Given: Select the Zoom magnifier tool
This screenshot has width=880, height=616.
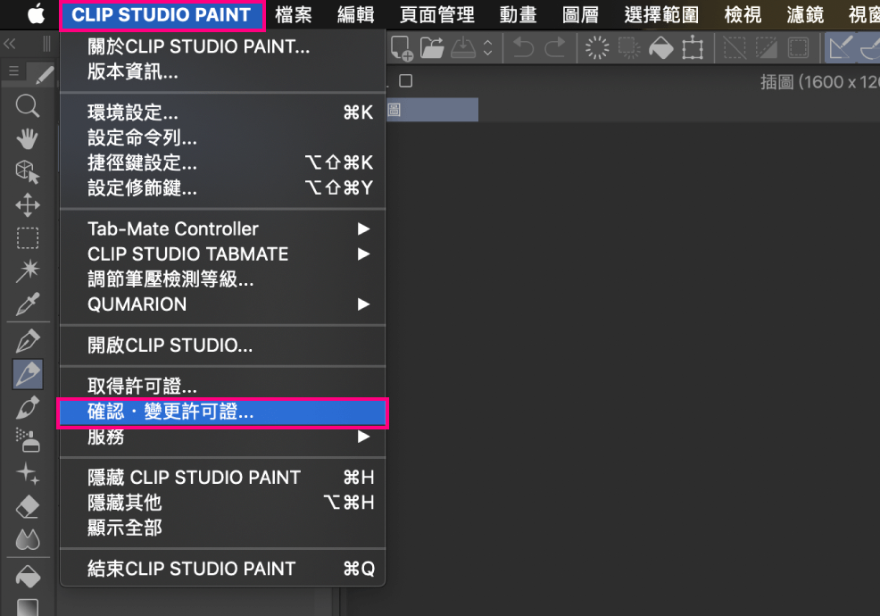Looking at the screenshot, I should (x=28, y=107).
